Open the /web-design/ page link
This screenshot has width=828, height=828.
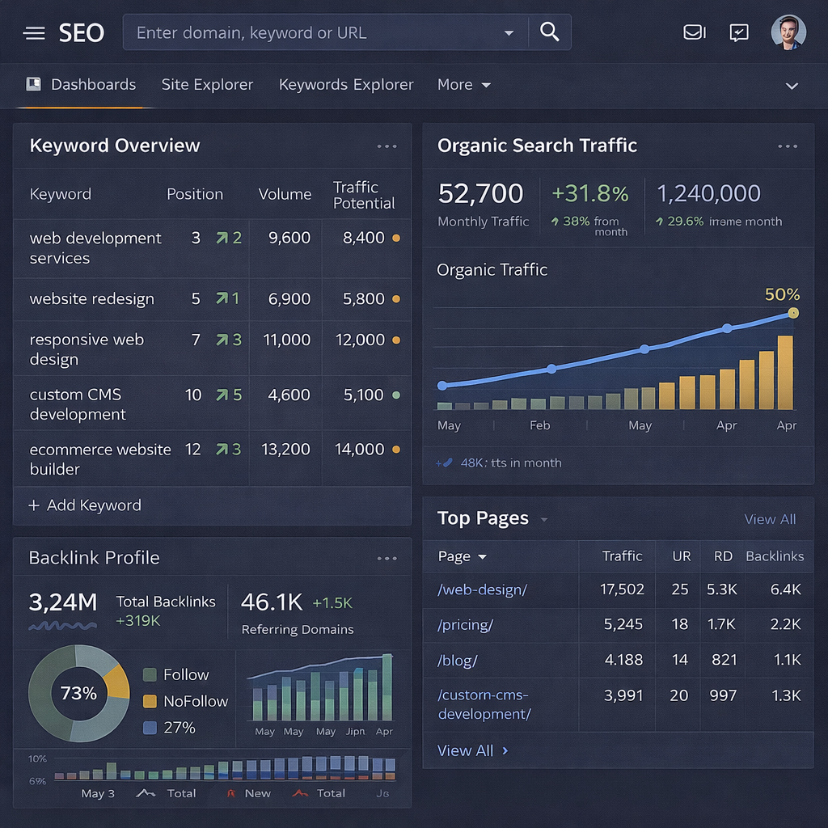click(482, 589)
